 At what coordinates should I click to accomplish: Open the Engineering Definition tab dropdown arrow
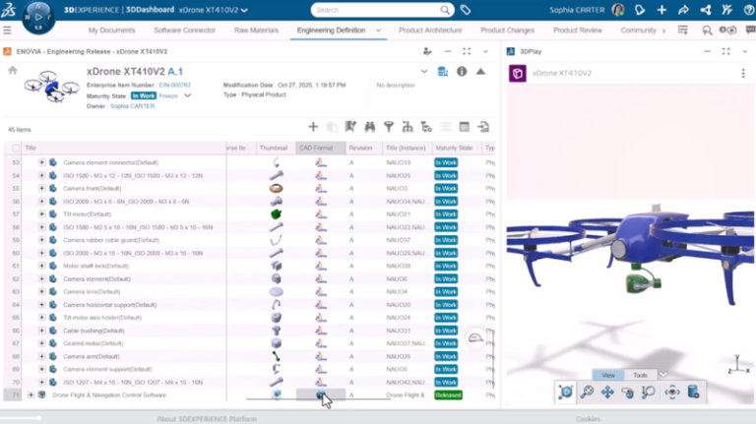pyautogui.click(x=378, y=30)
